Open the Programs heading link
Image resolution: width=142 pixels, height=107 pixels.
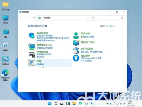(x=39, y=61)
